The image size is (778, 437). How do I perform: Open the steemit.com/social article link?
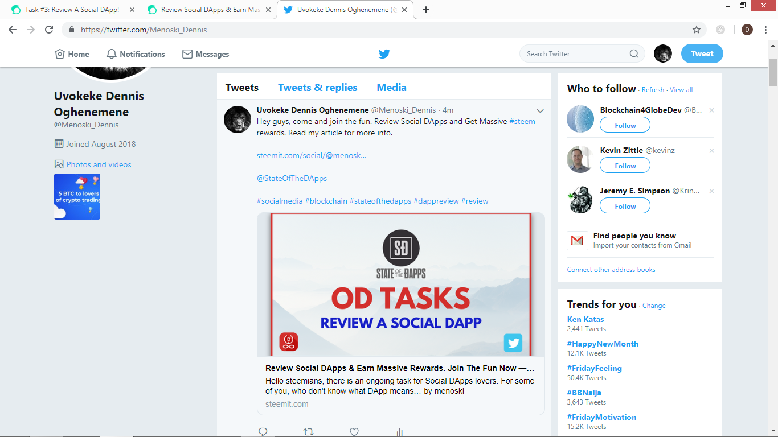[x=312, y=155]
